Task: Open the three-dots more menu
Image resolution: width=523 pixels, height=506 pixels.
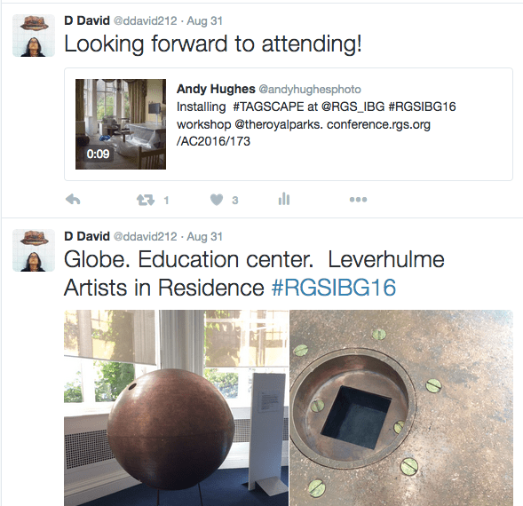Action: [x=358, y=200]
